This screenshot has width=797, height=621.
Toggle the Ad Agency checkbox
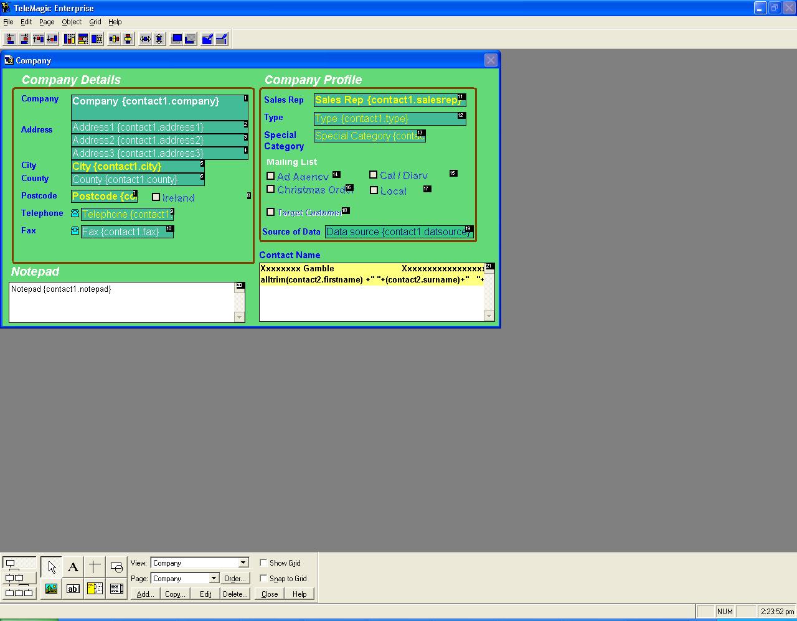pos(271,176)
